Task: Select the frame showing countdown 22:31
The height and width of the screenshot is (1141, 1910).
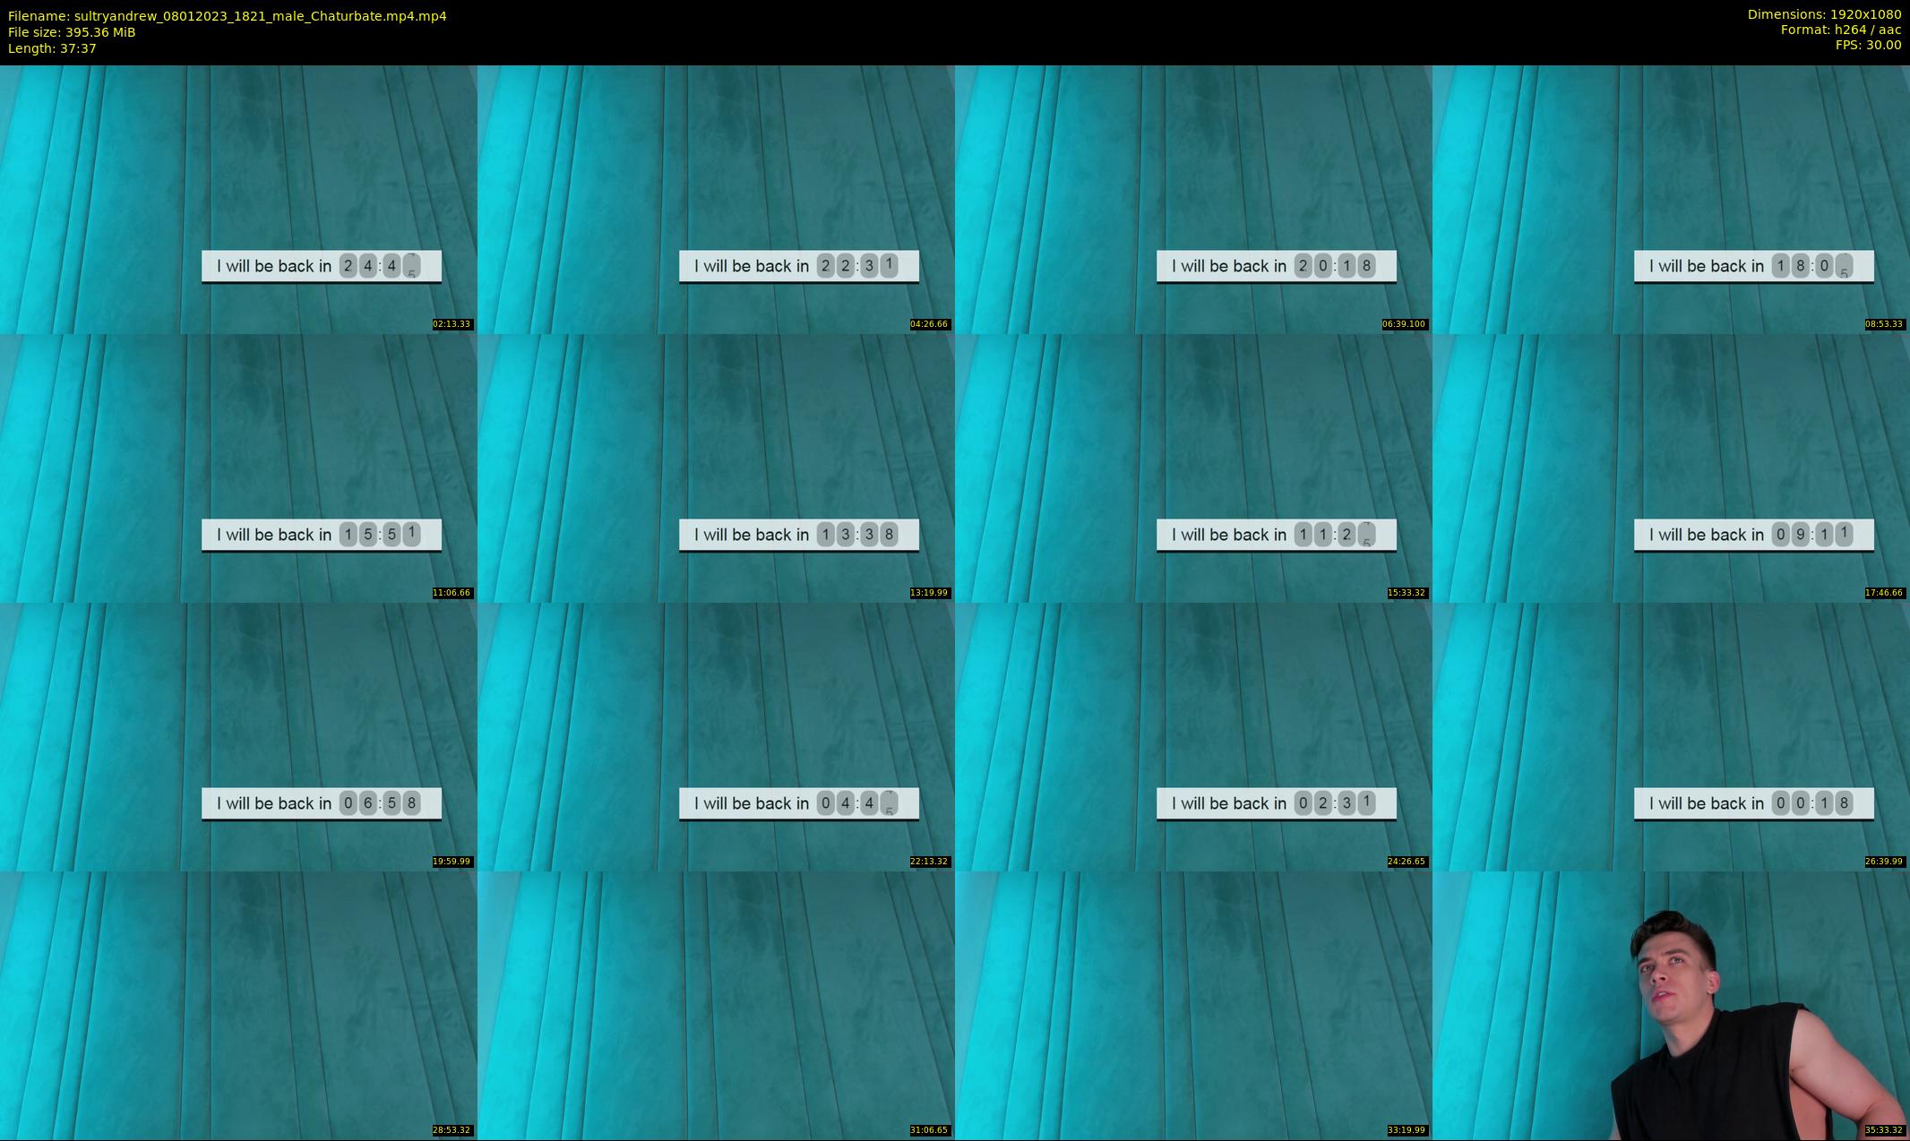Action: 716,199
